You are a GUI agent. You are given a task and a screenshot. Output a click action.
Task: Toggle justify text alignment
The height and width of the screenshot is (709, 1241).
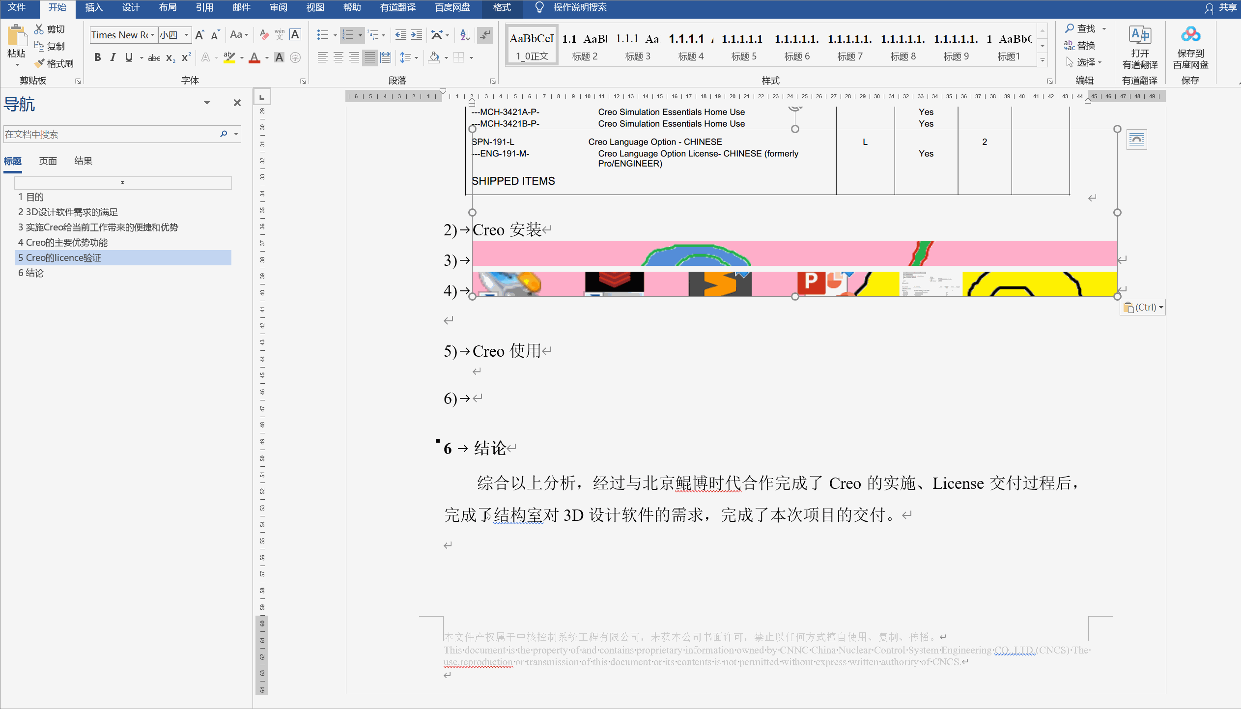point(369,58)
